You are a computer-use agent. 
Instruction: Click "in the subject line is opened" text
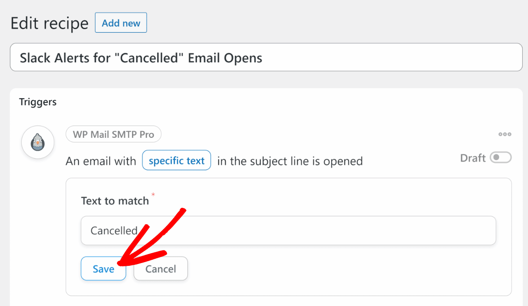coord(290,161)
